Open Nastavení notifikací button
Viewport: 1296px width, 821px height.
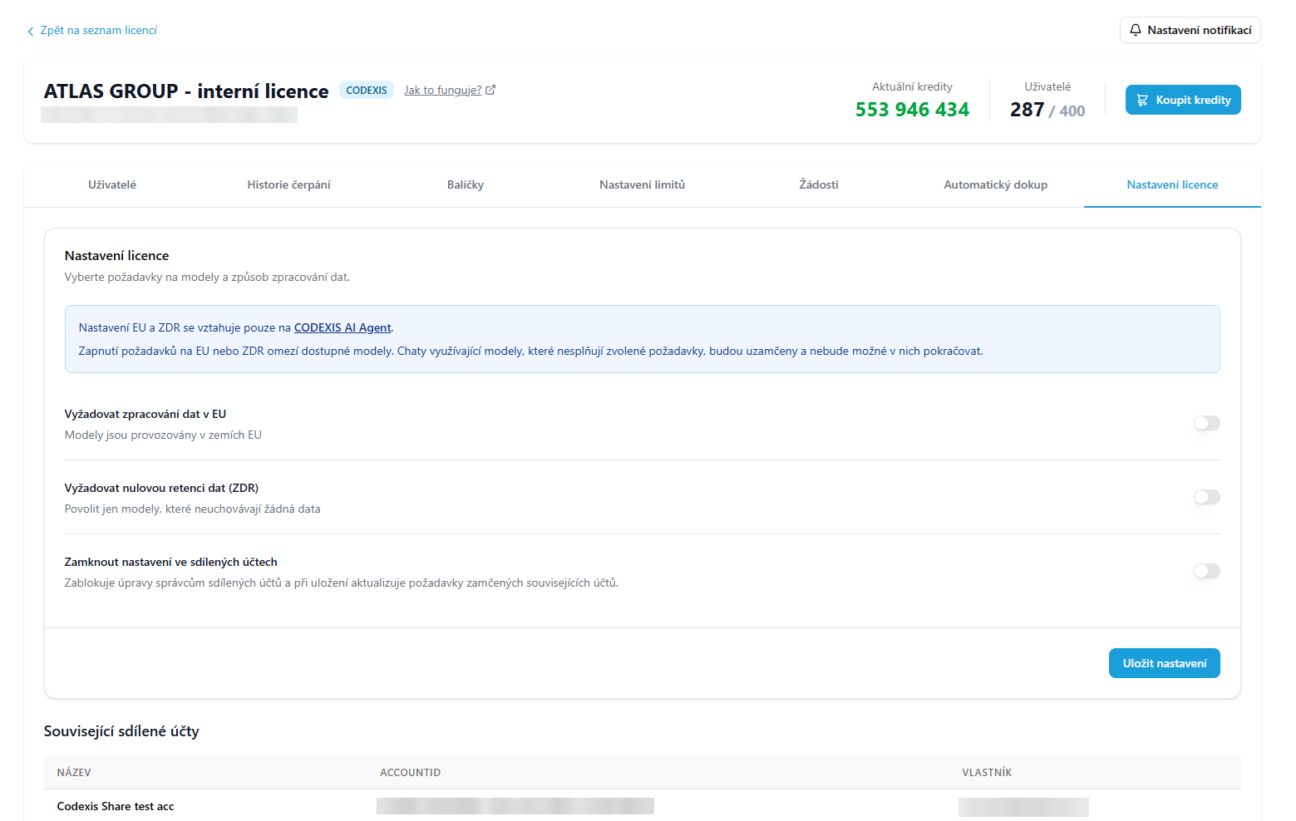1190,30
